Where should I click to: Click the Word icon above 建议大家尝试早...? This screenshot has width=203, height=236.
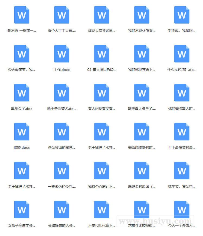pos(102,15)
